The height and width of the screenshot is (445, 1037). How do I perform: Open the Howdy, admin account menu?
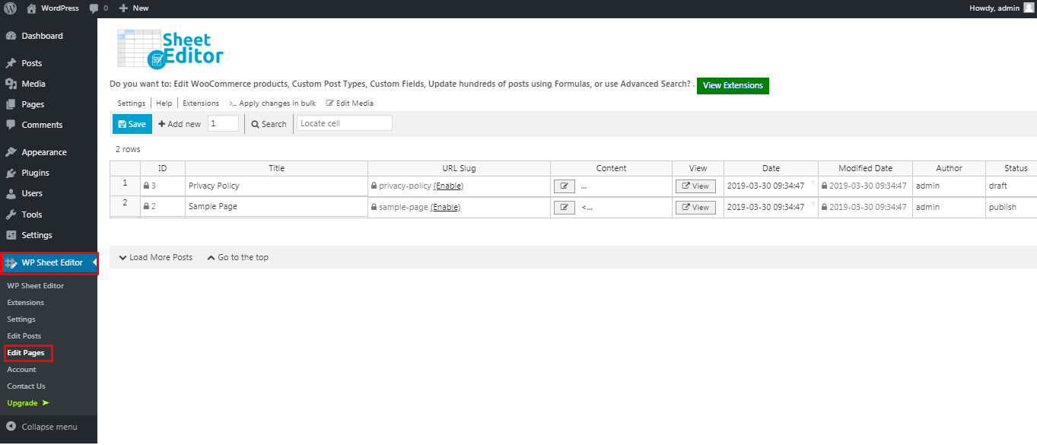click(x=1001, y=8)
